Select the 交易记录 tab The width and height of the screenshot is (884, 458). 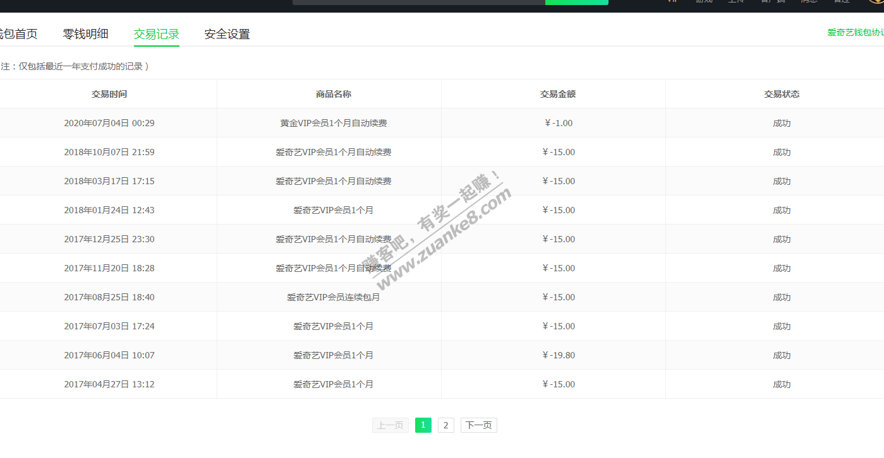[157, 34]
